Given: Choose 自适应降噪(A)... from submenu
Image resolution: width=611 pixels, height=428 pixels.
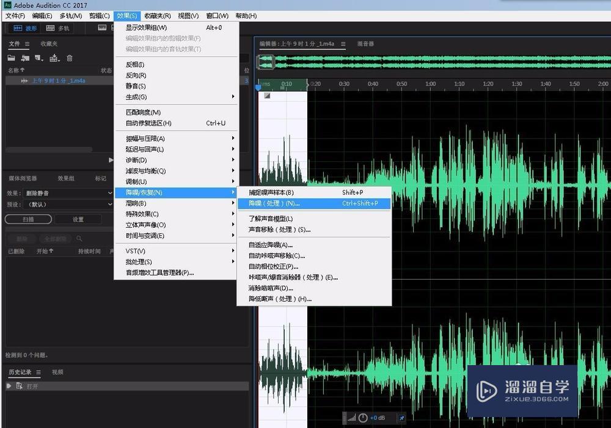Looking at the screenshot, I should [x=313, y=245].
